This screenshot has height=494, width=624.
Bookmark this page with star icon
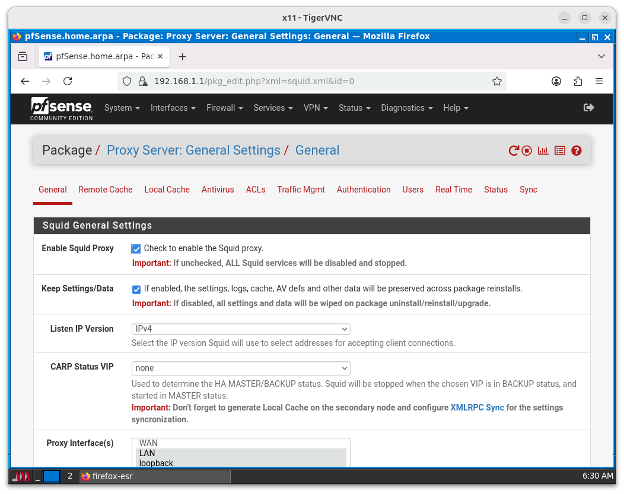tap(497, 81)
